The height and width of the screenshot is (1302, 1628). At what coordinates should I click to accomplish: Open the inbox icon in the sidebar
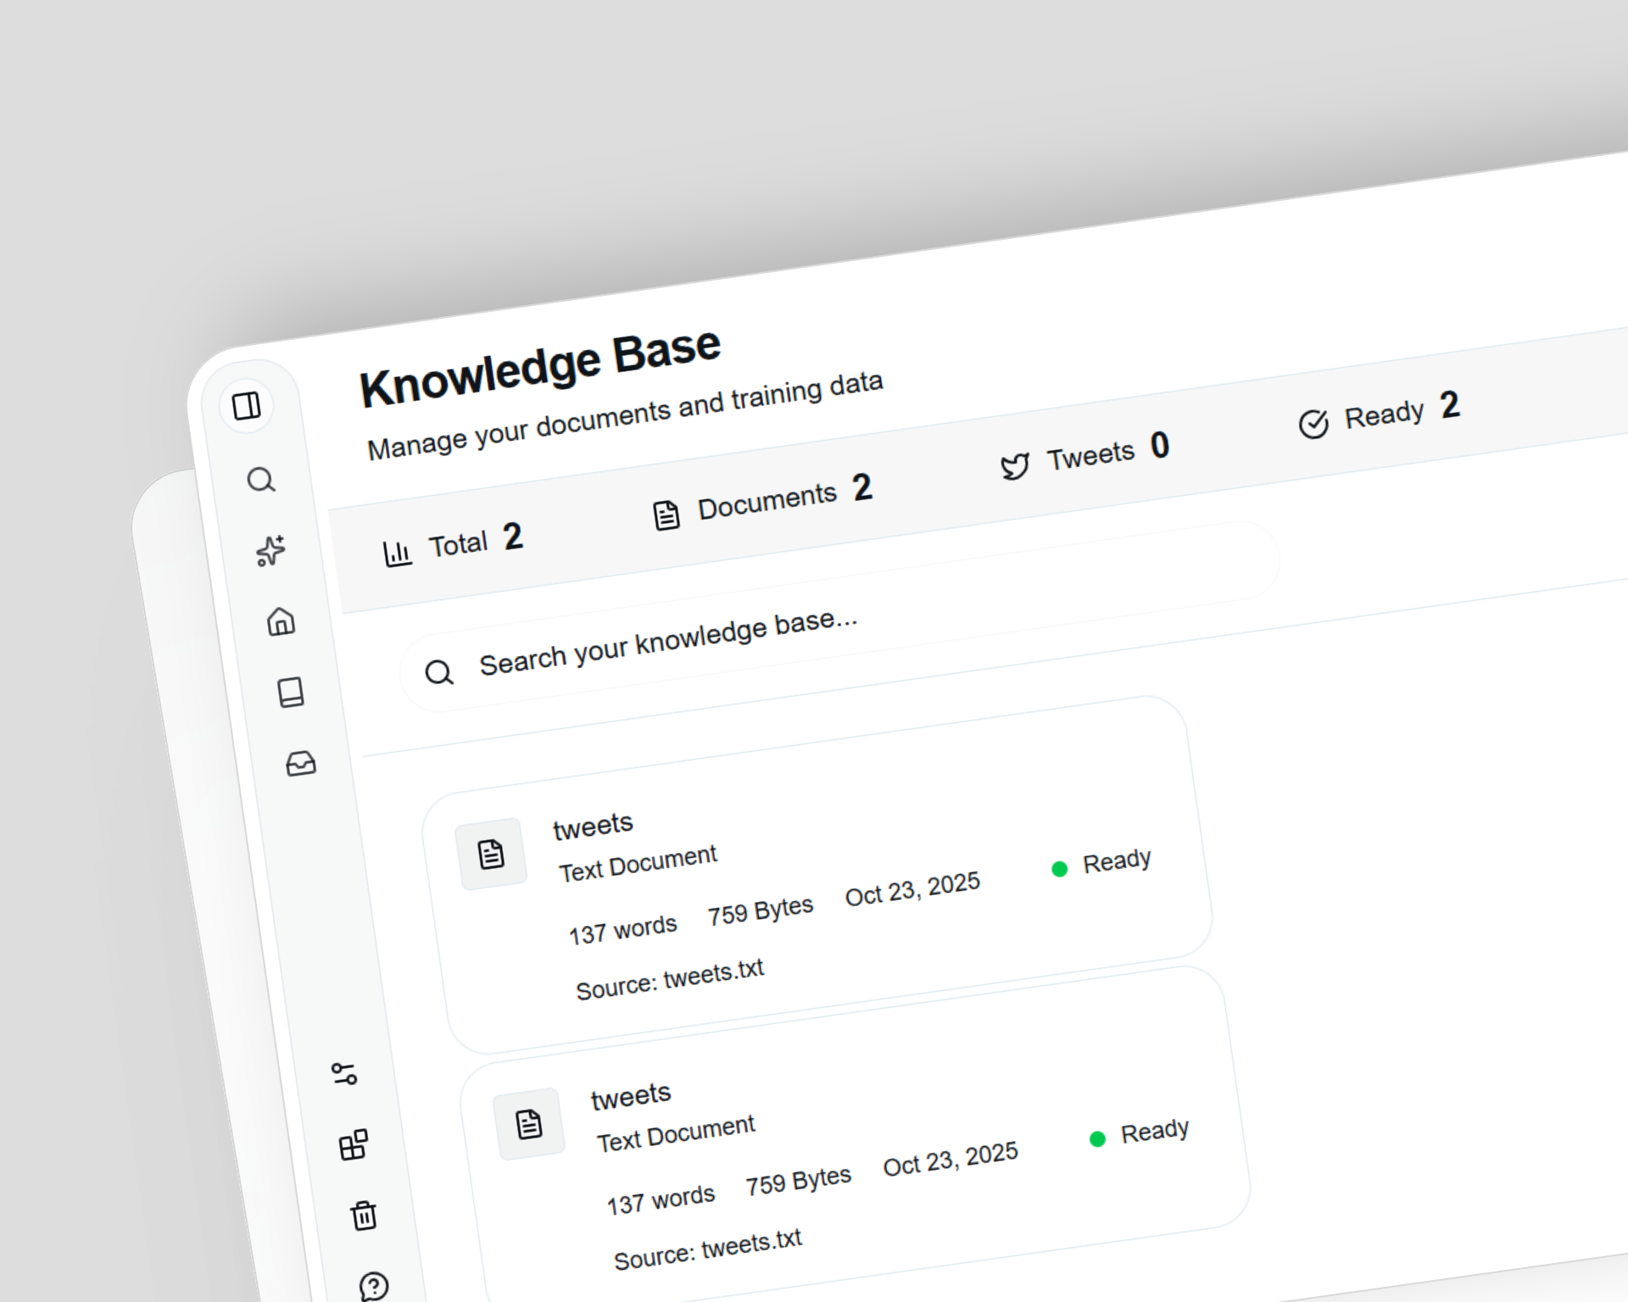(x=301, y=762)
